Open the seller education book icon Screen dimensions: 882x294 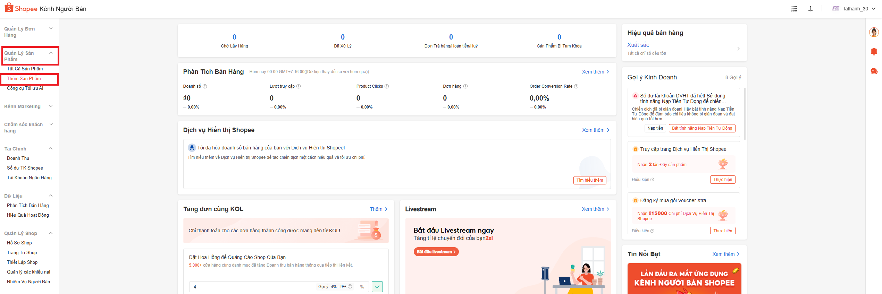click(x=810, y=9)
